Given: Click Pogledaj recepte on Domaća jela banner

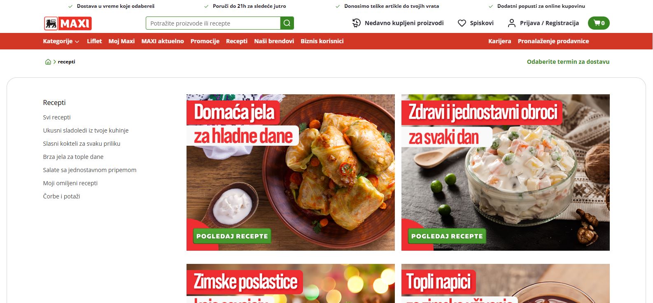Looking at the screenshot, I should click(x=232, y=236).
